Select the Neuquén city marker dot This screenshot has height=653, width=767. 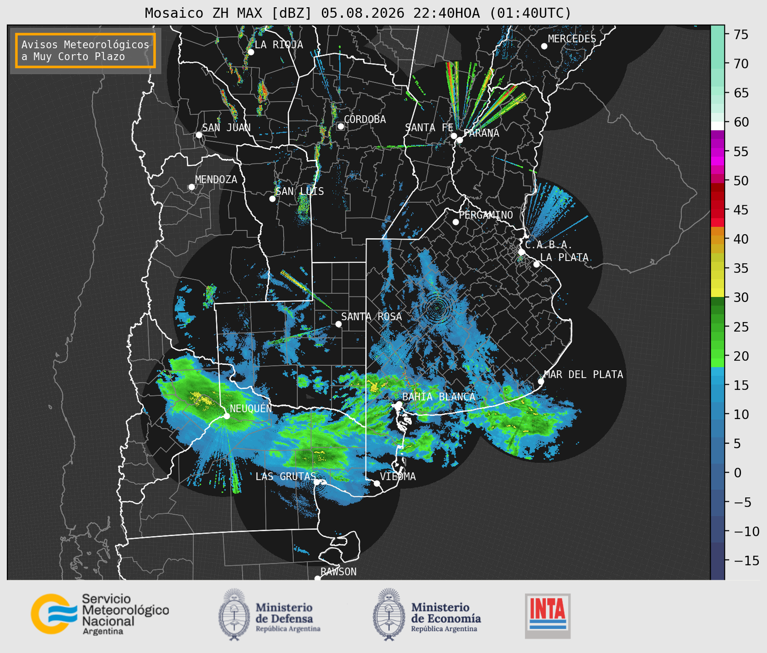[226, 416]
